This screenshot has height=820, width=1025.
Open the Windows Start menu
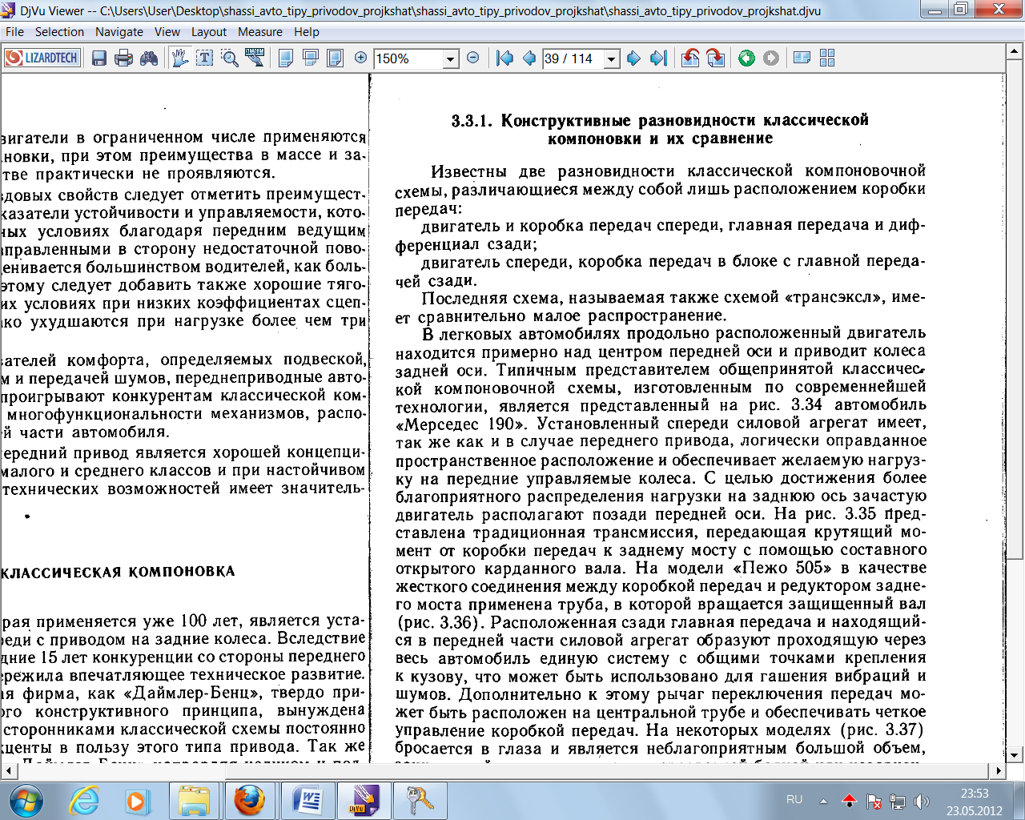click(26, 800)
